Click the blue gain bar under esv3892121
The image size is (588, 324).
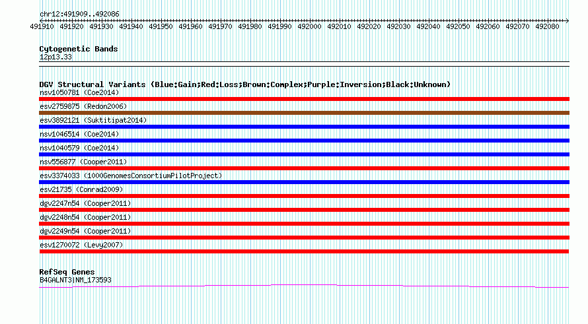point(304,127)
